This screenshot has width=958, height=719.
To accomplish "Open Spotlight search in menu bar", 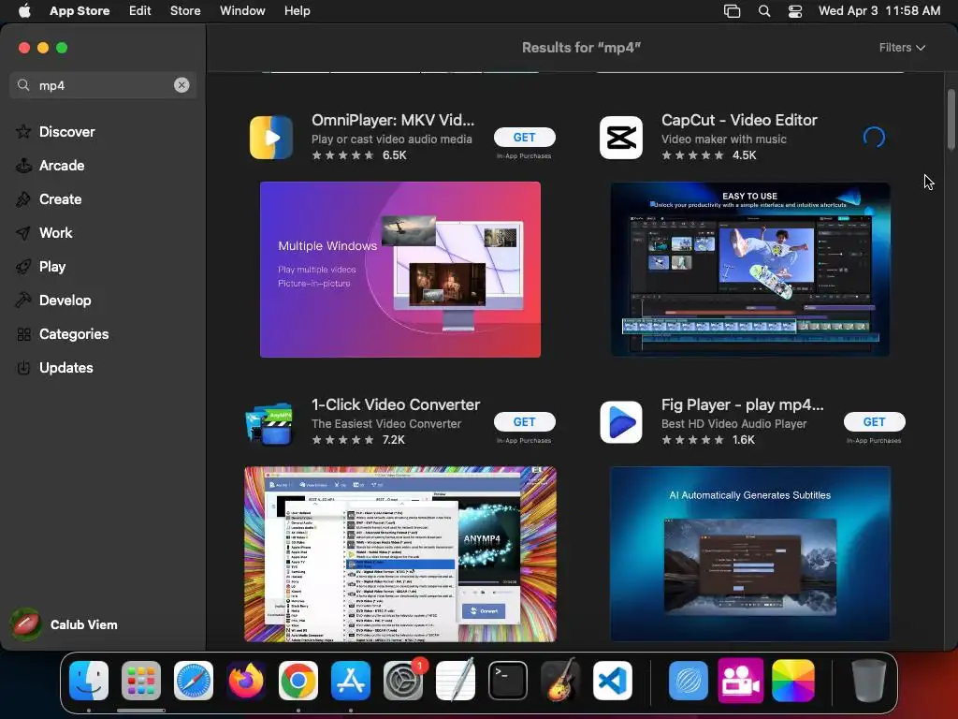I will [x=763, y=11].
